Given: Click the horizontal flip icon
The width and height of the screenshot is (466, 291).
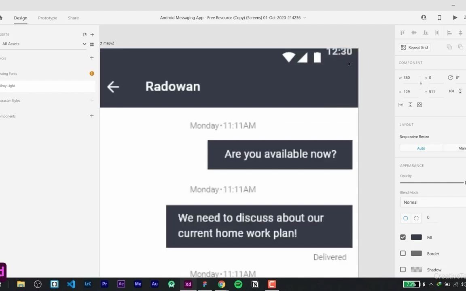Looking at the screenshot, I should tap(451, 91).
